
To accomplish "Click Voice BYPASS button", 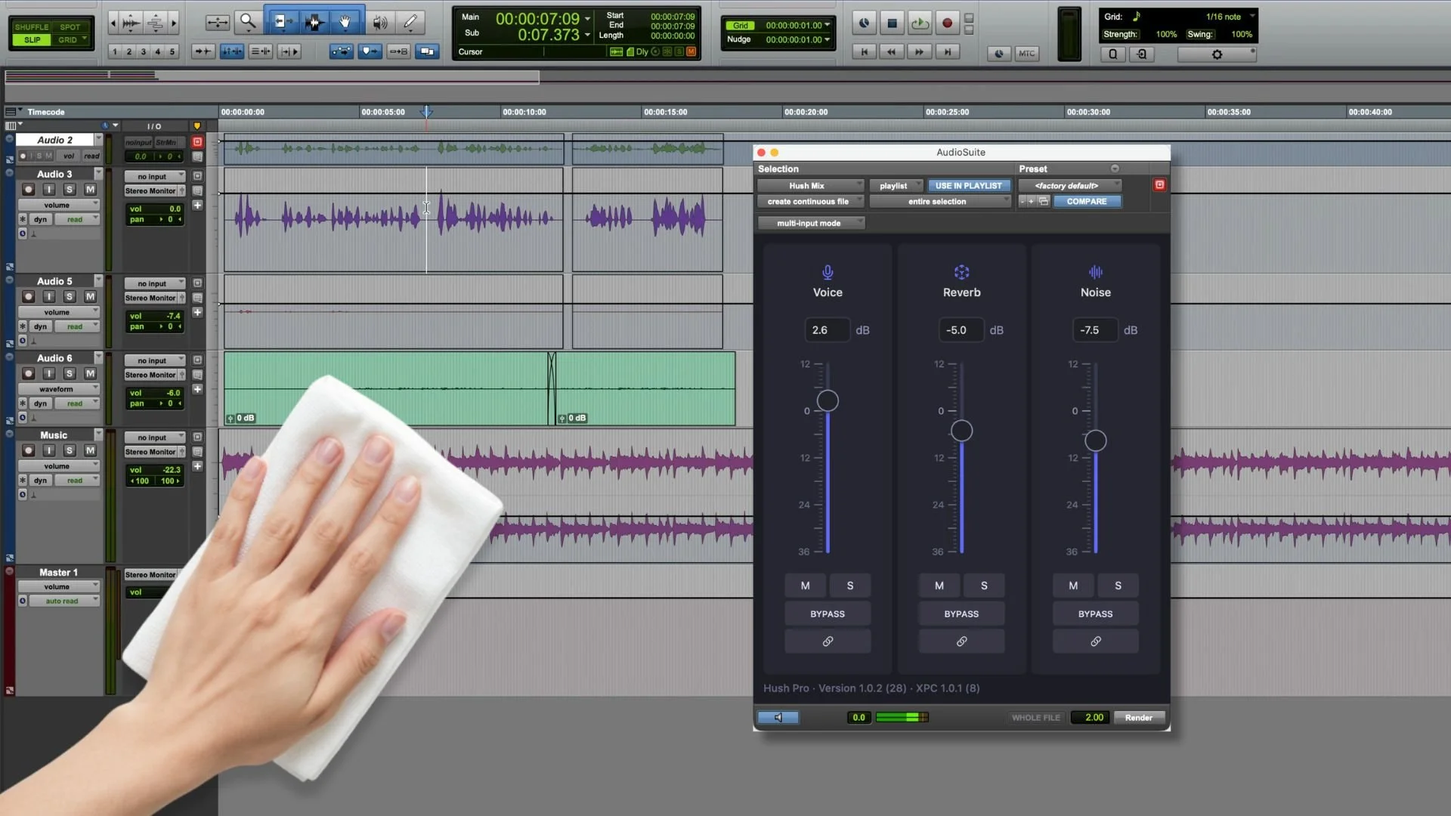I will click(828, 614).
